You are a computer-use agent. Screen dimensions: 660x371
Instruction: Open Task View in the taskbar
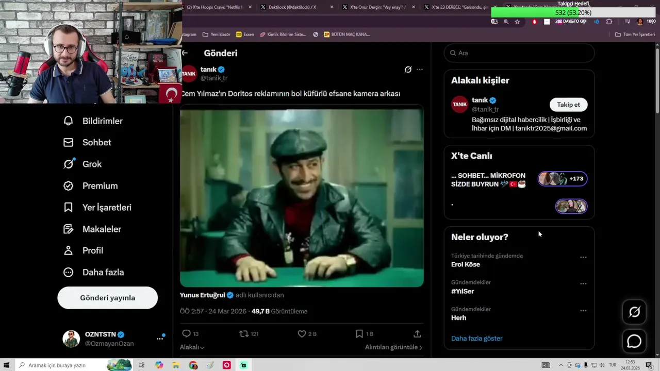141,365
